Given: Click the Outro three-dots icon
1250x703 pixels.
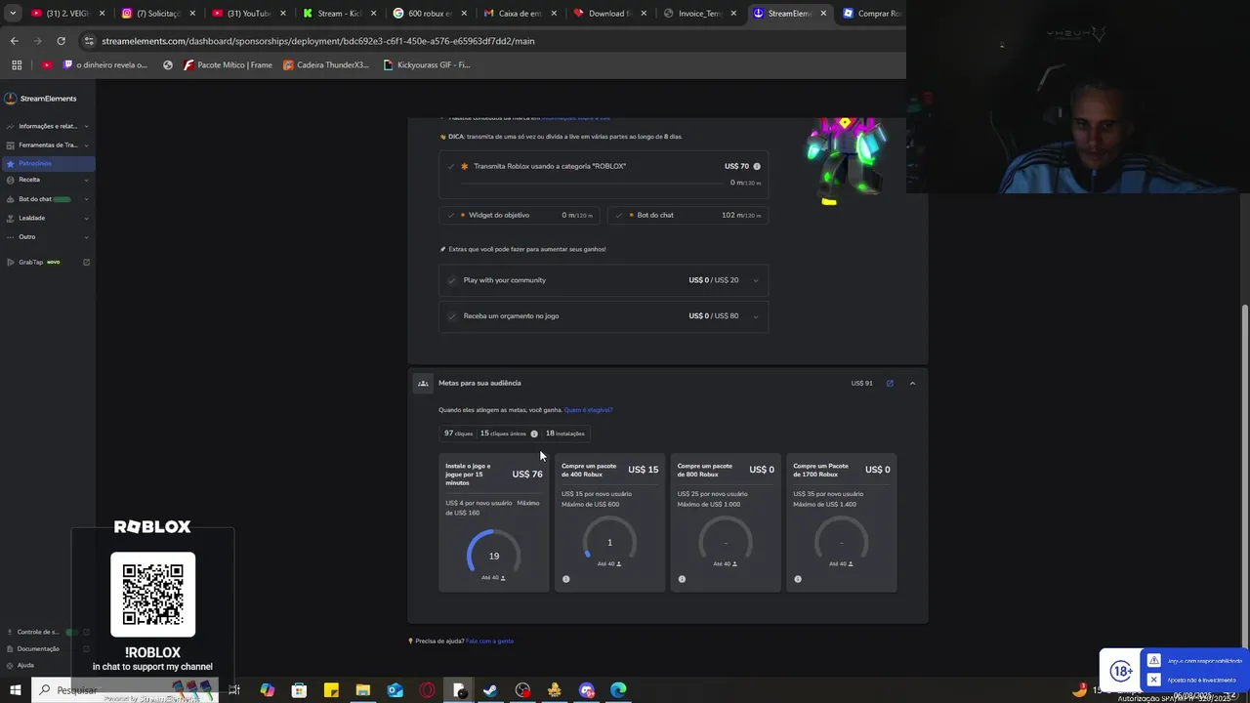Looking at the screenshot, I should pos(10,236).
